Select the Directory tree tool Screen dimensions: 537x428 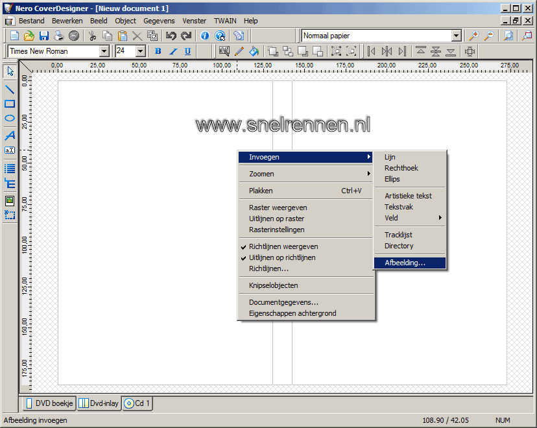tap(10, 184)
